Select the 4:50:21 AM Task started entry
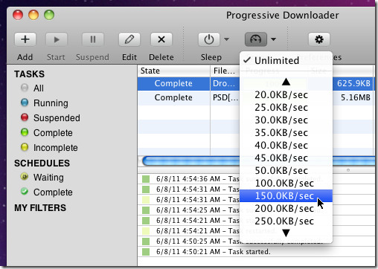Image resolution: width=378 pixels, height=269 pixels. click(257, 252)
